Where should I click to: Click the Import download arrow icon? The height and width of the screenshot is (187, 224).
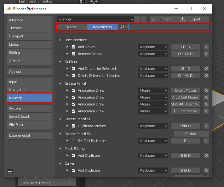(x=153, y=19)
